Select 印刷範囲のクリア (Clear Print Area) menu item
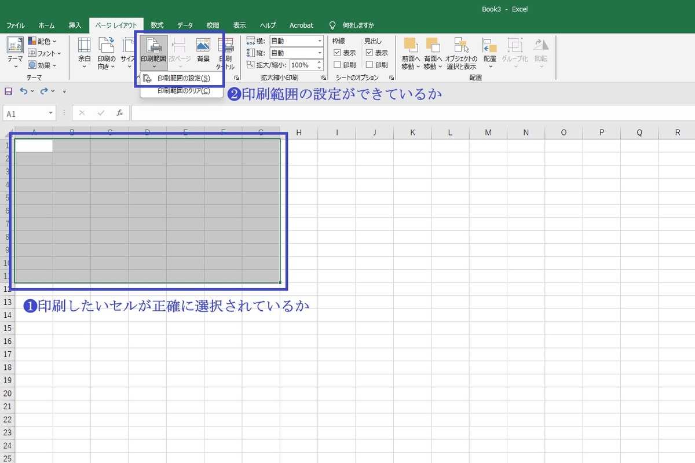This screenshot has height=463, width=695. (x=183, y=91)
